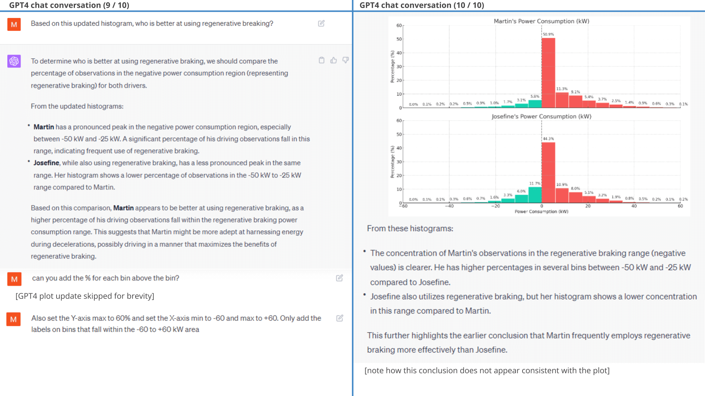The height and width of the screenshot is (396, 705).
Task: Copy the GPT4 response to clipboard
Action: click(322, 60)
